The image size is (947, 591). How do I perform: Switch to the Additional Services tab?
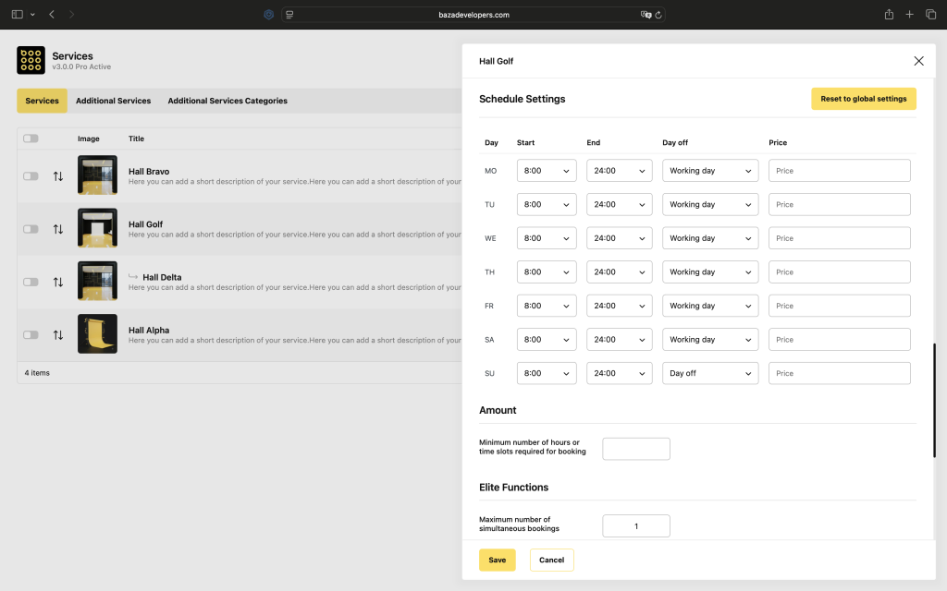click(113, 101)
